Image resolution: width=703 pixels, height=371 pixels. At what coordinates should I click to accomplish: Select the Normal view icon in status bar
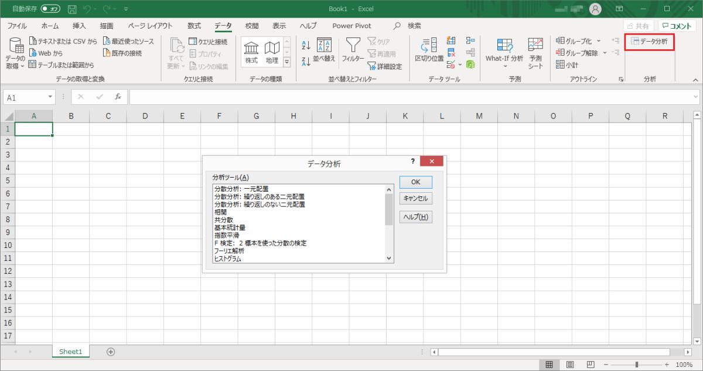tap(550, 365)
